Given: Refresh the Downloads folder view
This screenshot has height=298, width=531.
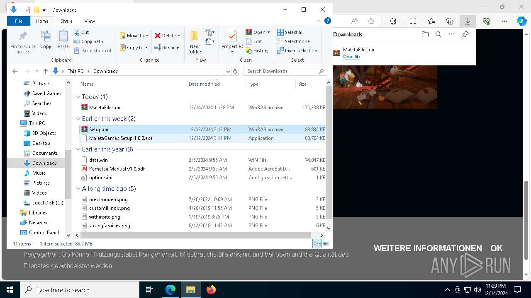Looking at the screenshot, I should [x=235, y=71].
